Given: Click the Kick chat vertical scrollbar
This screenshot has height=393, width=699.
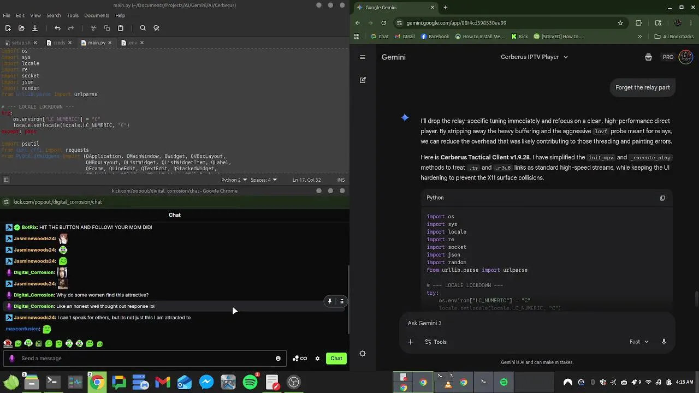Looking at the screenshot, I should point(348,300).
